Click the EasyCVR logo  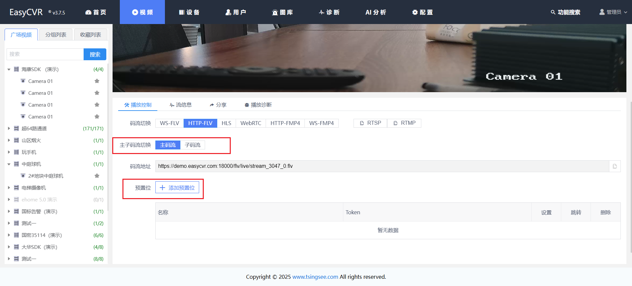(26, 12)
